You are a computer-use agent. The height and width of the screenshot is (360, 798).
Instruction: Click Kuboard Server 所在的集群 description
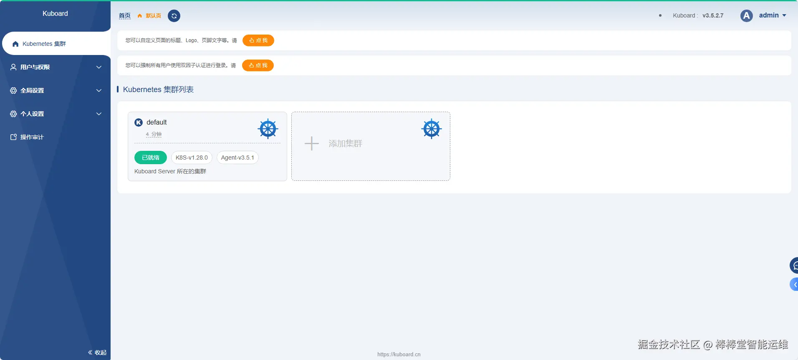[x=170, y=171]
